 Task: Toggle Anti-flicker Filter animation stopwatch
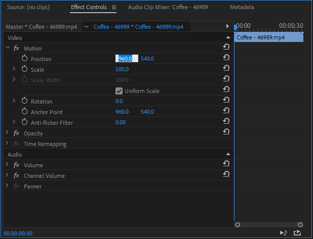[x=24, y=122]
